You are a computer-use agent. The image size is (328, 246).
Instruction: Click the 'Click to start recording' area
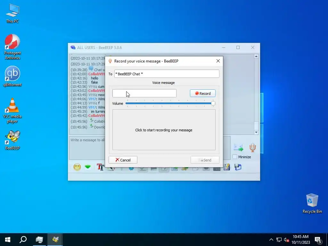coord(164,130)
